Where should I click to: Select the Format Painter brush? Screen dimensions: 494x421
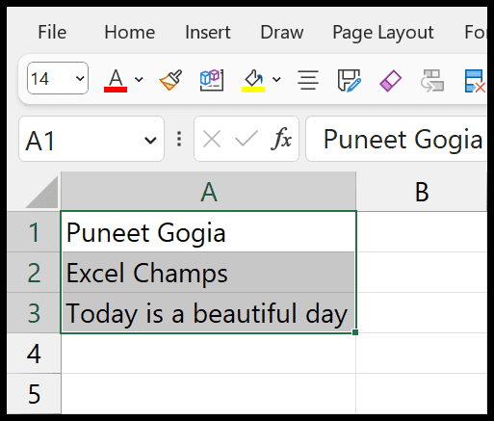pyautogui.click(x=170, y=80)
